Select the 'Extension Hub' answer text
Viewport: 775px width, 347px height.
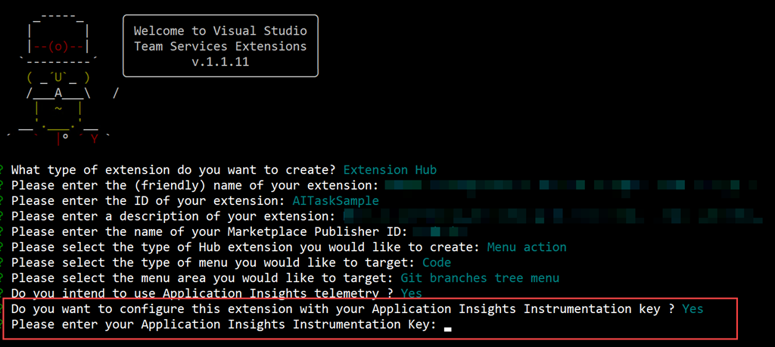pyautogui.click(x=390, y=169)
